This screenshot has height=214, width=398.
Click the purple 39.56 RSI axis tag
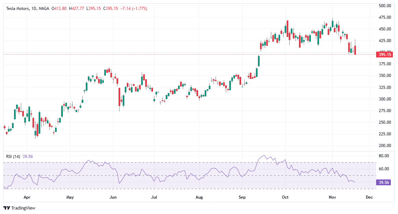click(x=383, y=183)
